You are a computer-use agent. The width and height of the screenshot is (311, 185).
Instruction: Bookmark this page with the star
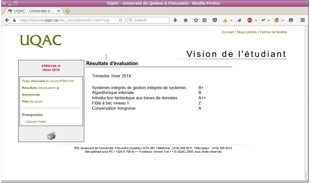(x=196, y=20)
